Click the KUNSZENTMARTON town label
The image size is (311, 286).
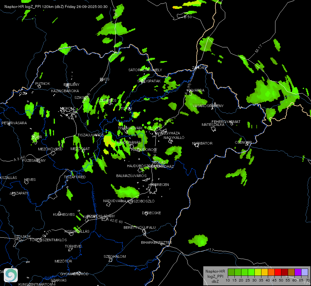pos(36,284)
